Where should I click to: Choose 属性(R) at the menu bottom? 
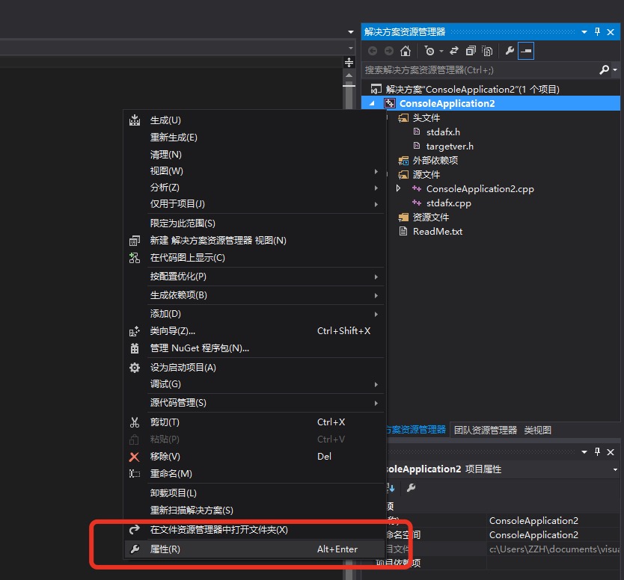pyautogui.click(x=254, y=549)
